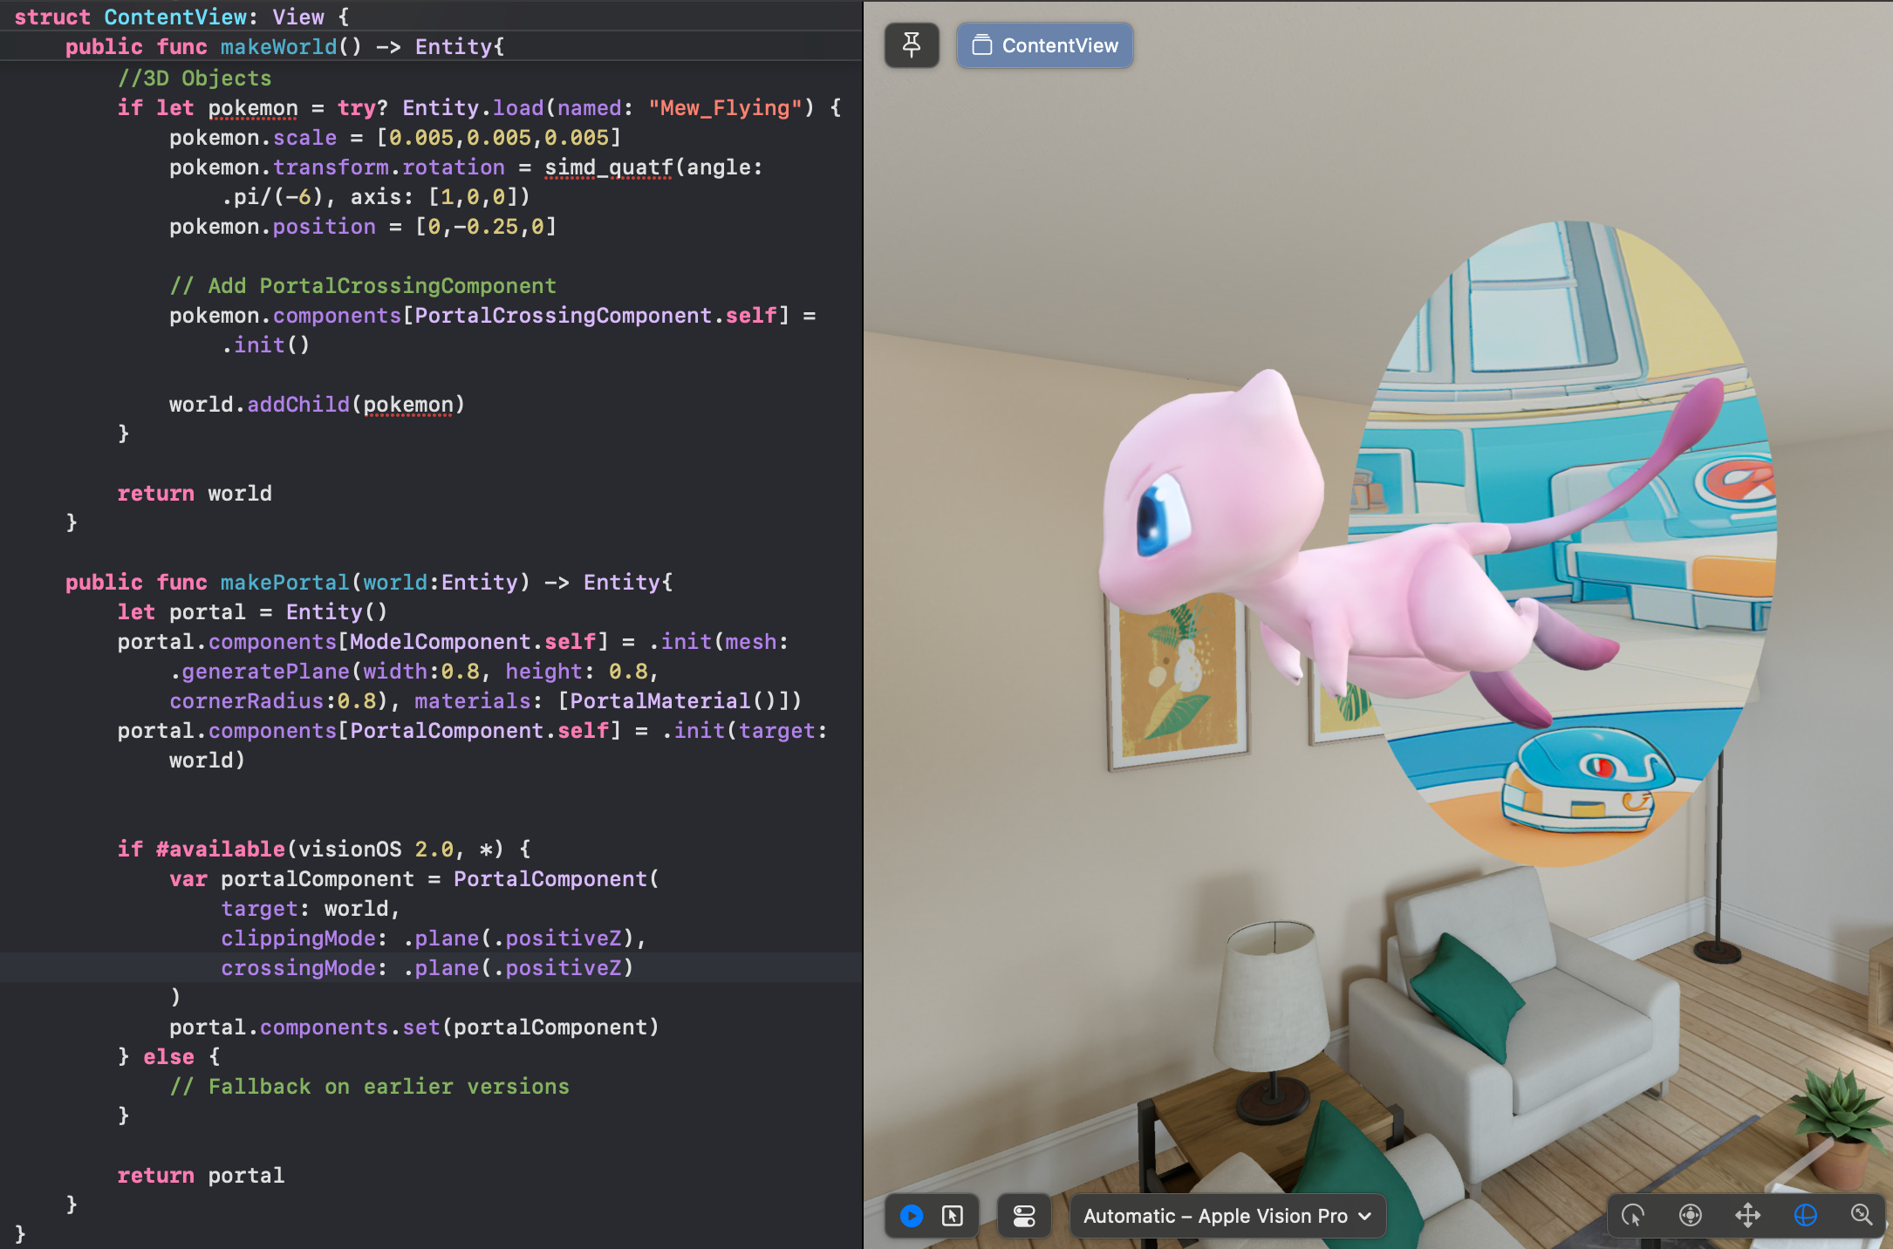
Task: Click the crossingMode parameter line
Action: 427,968
